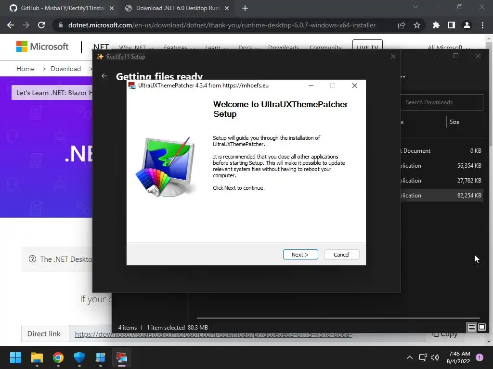Select the 82,254 KB application row
493x369 pixels.
pos(442,195)
